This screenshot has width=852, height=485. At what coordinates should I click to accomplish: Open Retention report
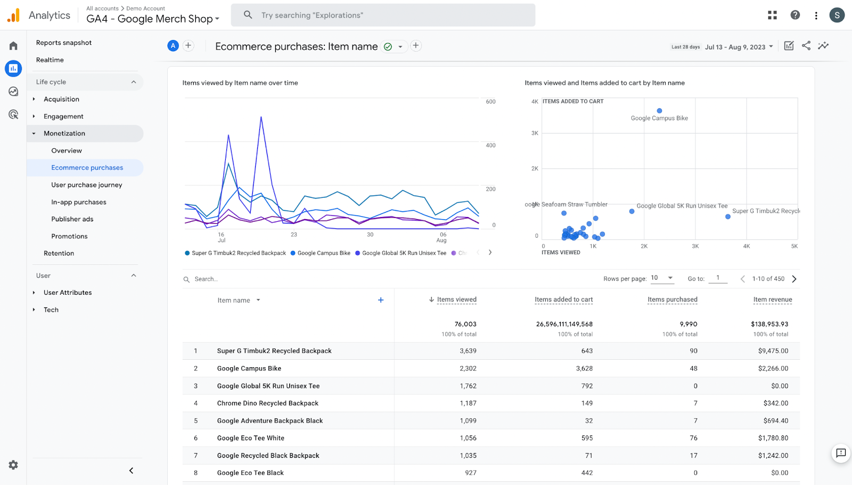[59, 253]
